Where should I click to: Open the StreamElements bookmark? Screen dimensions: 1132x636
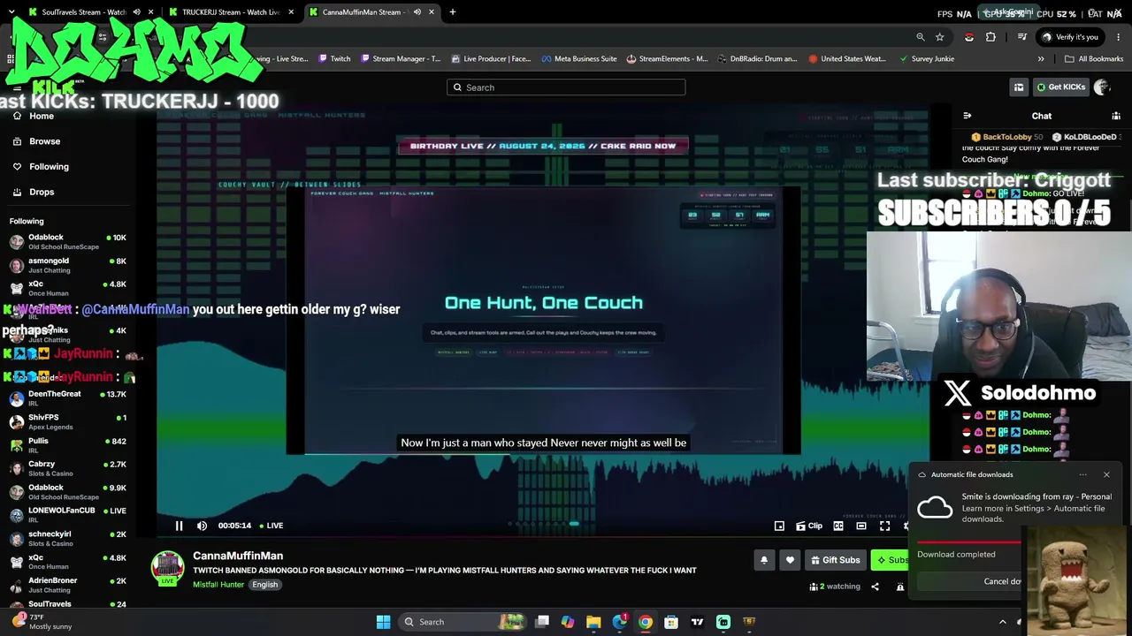(x=667, y=59)
